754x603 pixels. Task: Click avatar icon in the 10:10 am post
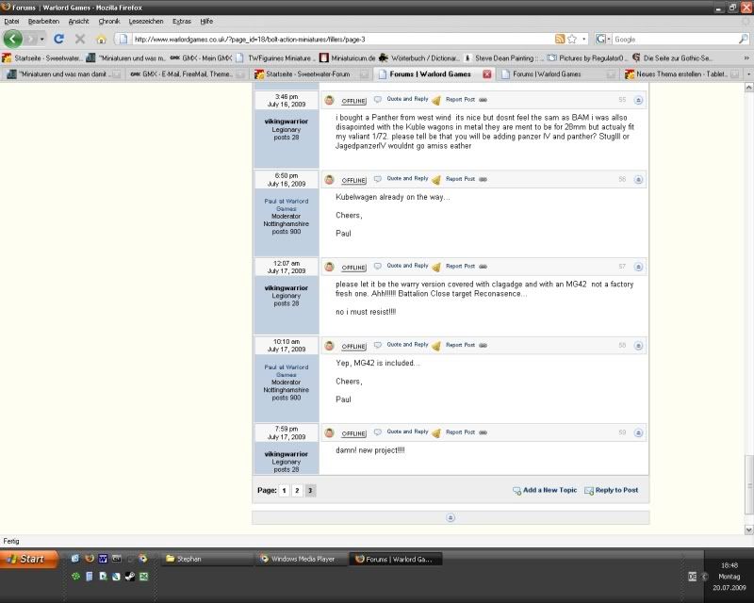click(329, 345)
